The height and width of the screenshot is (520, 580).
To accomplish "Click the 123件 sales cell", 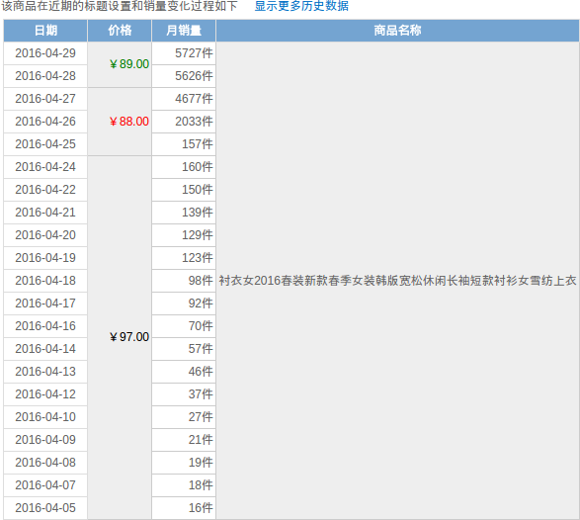I will click(x=184, y=258).
